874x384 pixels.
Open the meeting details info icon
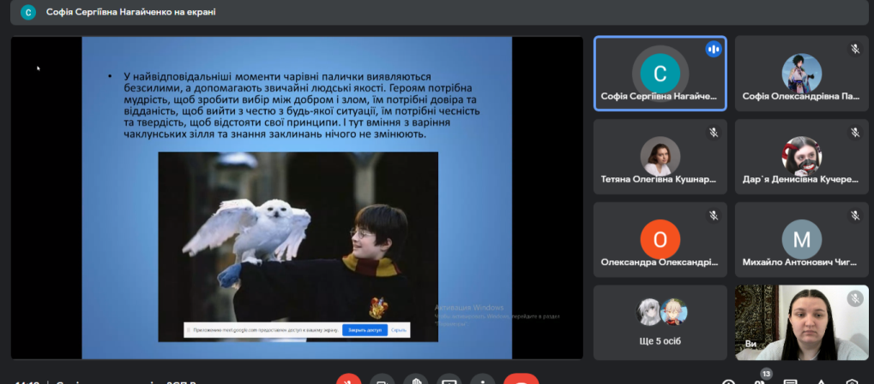pos(728,381)
